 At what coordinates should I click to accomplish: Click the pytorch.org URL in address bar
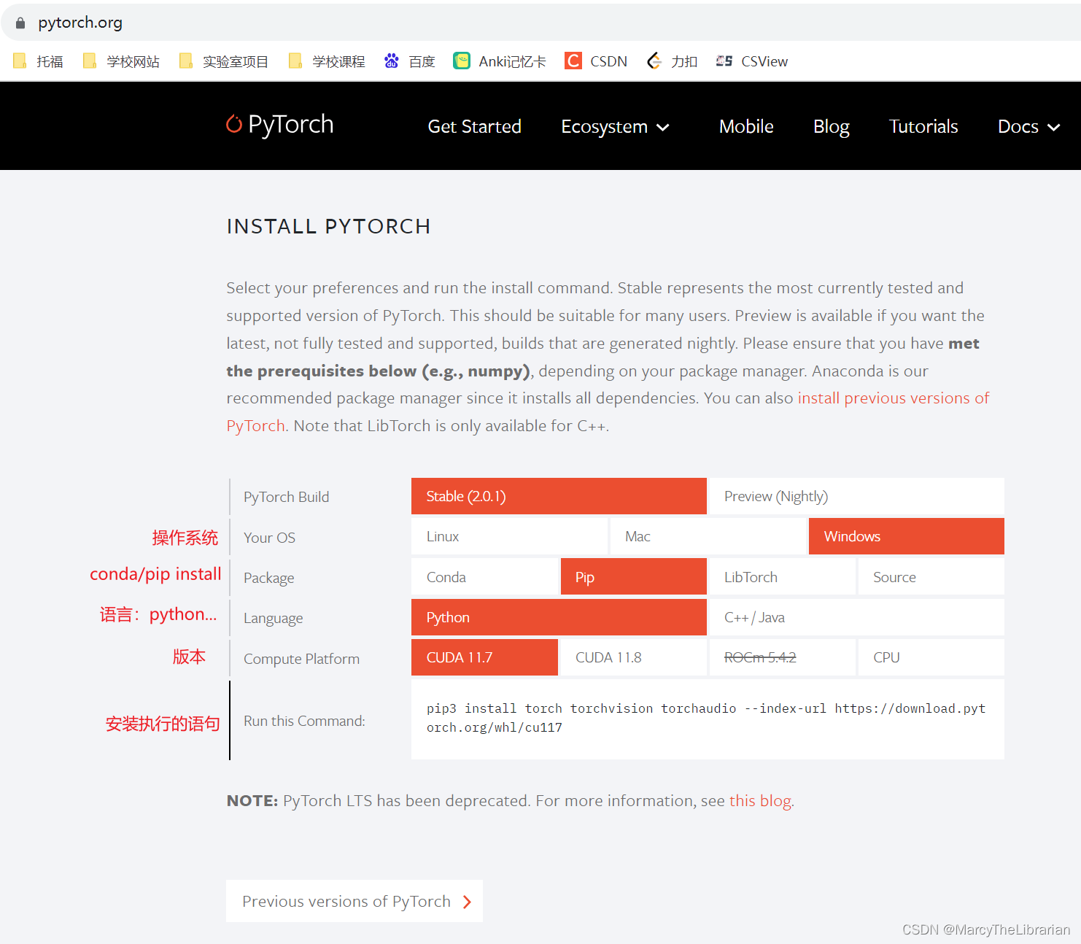point(80,23)
